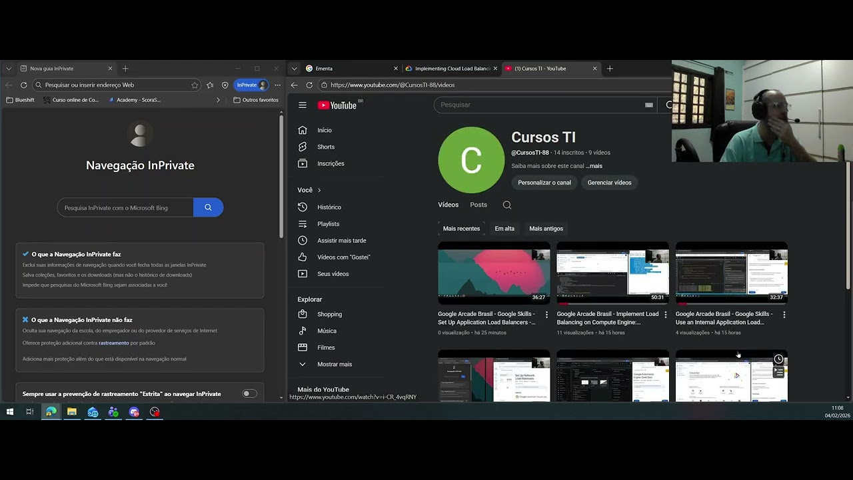853x480 pixels.
Task: Open Task View on taskbar
Action: pyautogui.click(x=29, y=412)
